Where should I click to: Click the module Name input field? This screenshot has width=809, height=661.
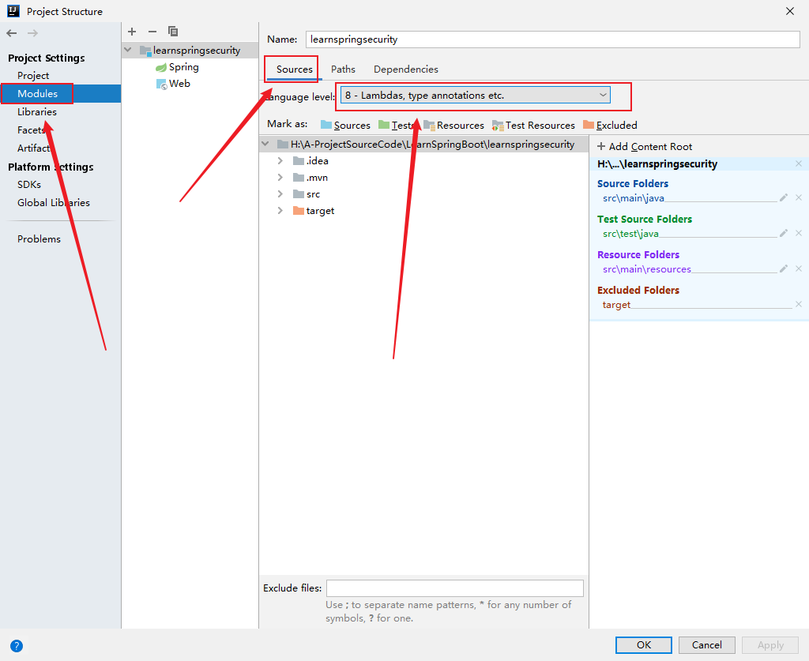tap(552, 39)
